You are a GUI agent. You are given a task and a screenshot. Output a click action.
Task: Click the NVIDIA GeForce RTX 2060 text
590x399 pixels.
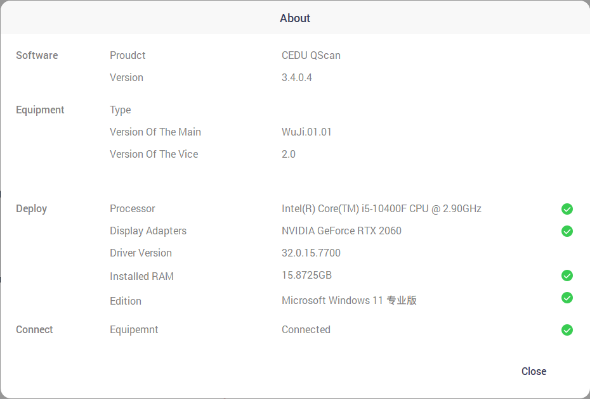coord(341,231)
